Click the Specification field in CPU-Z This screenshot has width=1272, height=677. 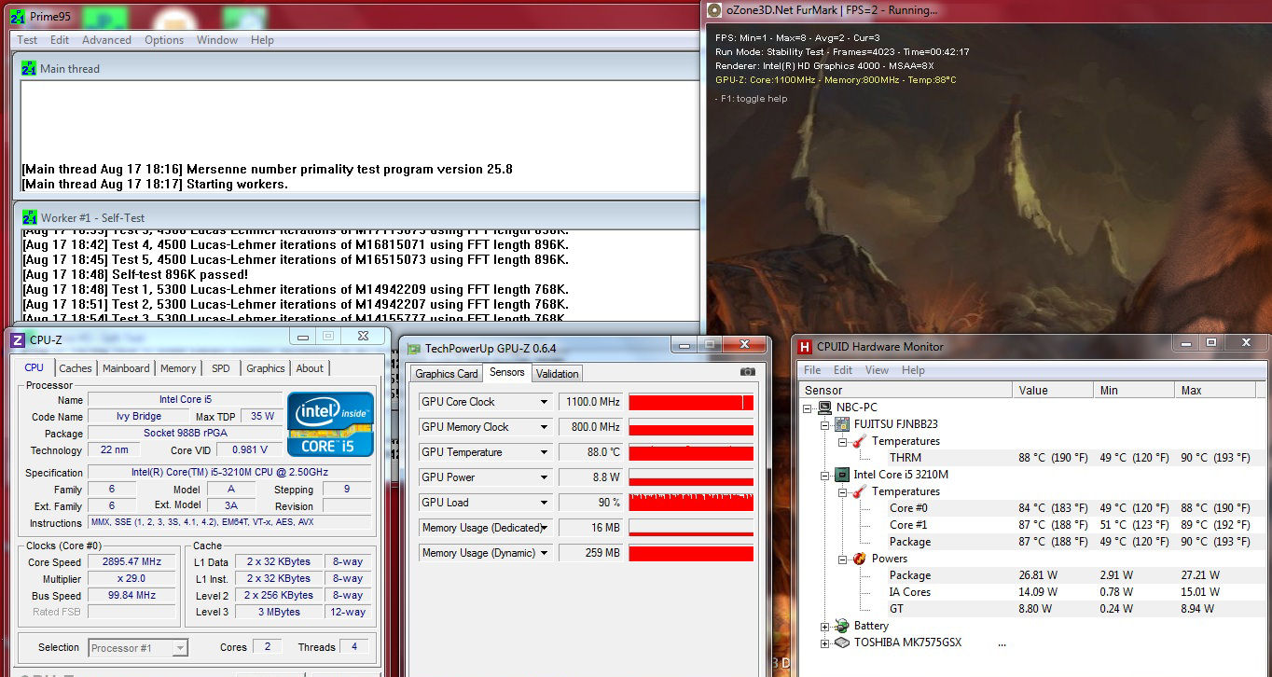228,473
